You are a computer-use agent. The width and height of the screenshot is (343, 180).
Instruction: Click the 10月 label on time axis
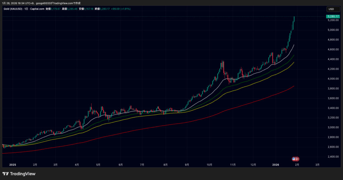[x=210, y=165]
